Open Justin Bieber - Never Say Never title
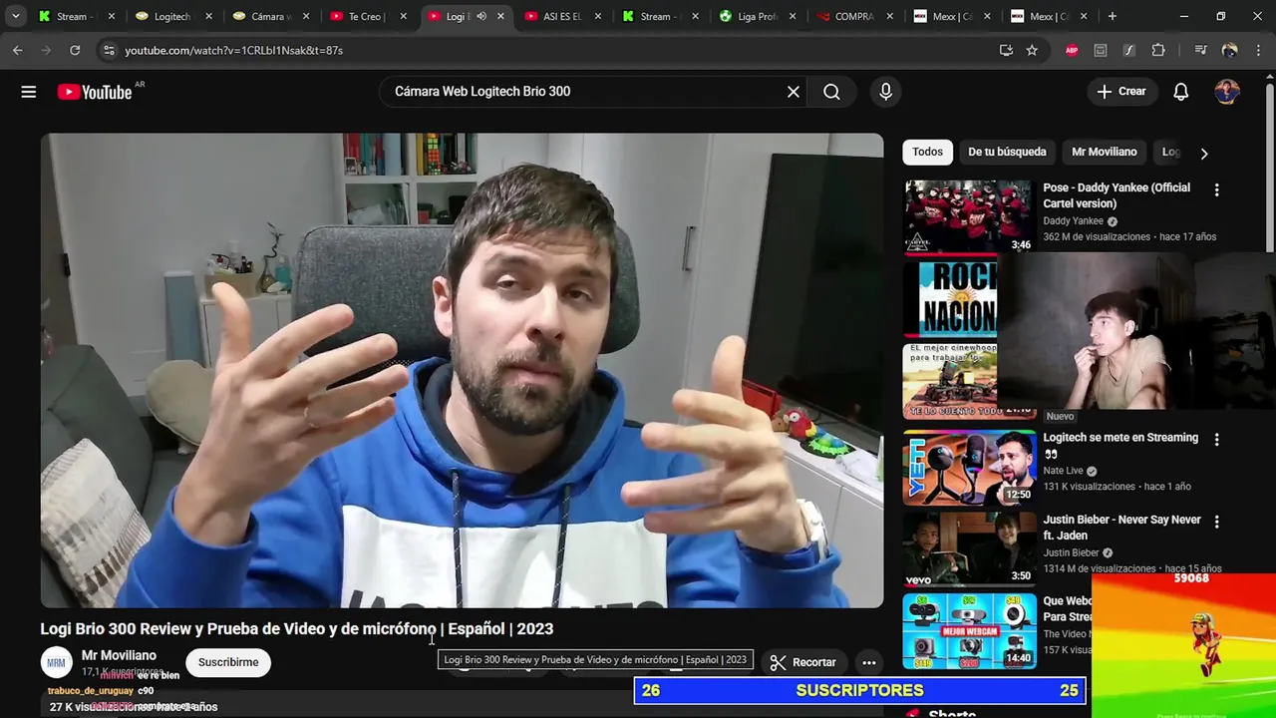Image resolution: width=1276 pixels, height=718 pixels. [1121, 528]
